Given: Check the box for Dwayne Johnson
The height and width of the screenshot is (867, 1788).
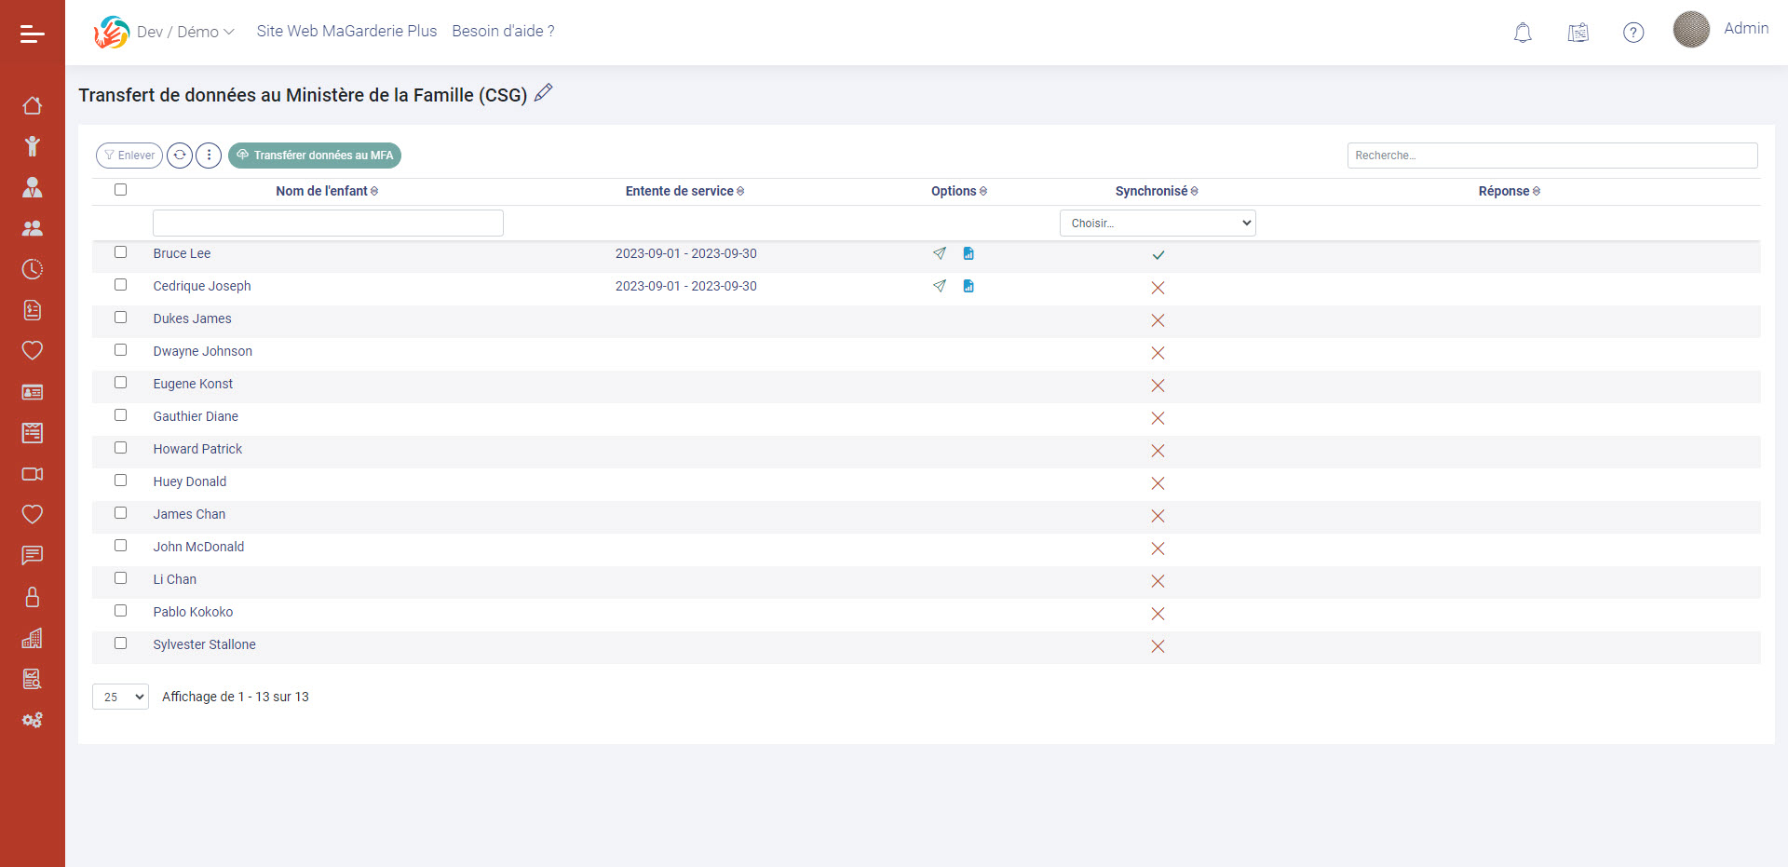Looking at the screenshot, I should [120, 350].
